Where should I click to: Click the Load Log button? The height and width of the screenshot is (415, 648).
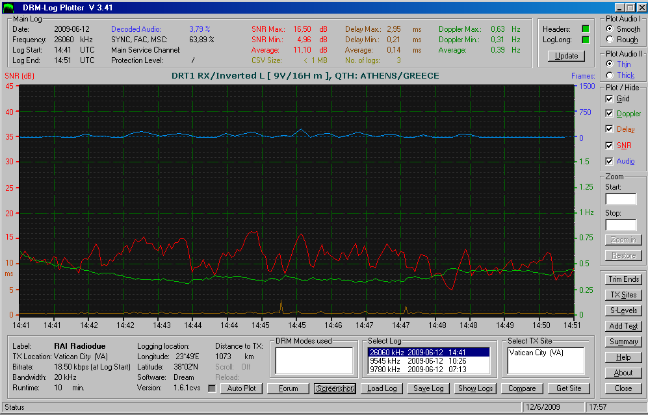pos(382,388)
